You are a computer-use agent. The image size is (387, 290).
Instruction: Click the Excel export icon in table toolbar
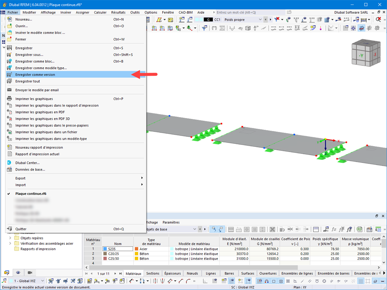[x=359, y=229]
